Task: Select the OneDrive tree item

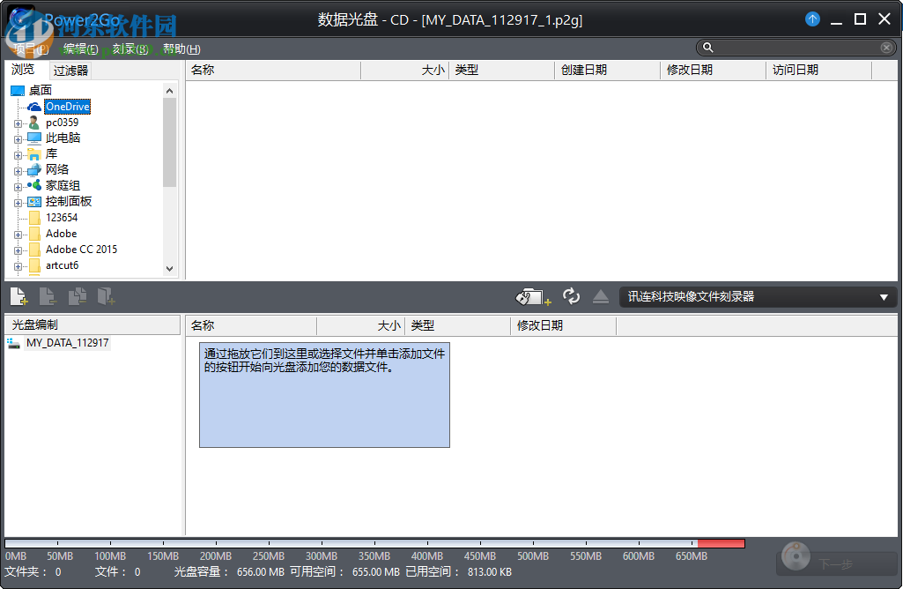Action: tap(67, 106)
